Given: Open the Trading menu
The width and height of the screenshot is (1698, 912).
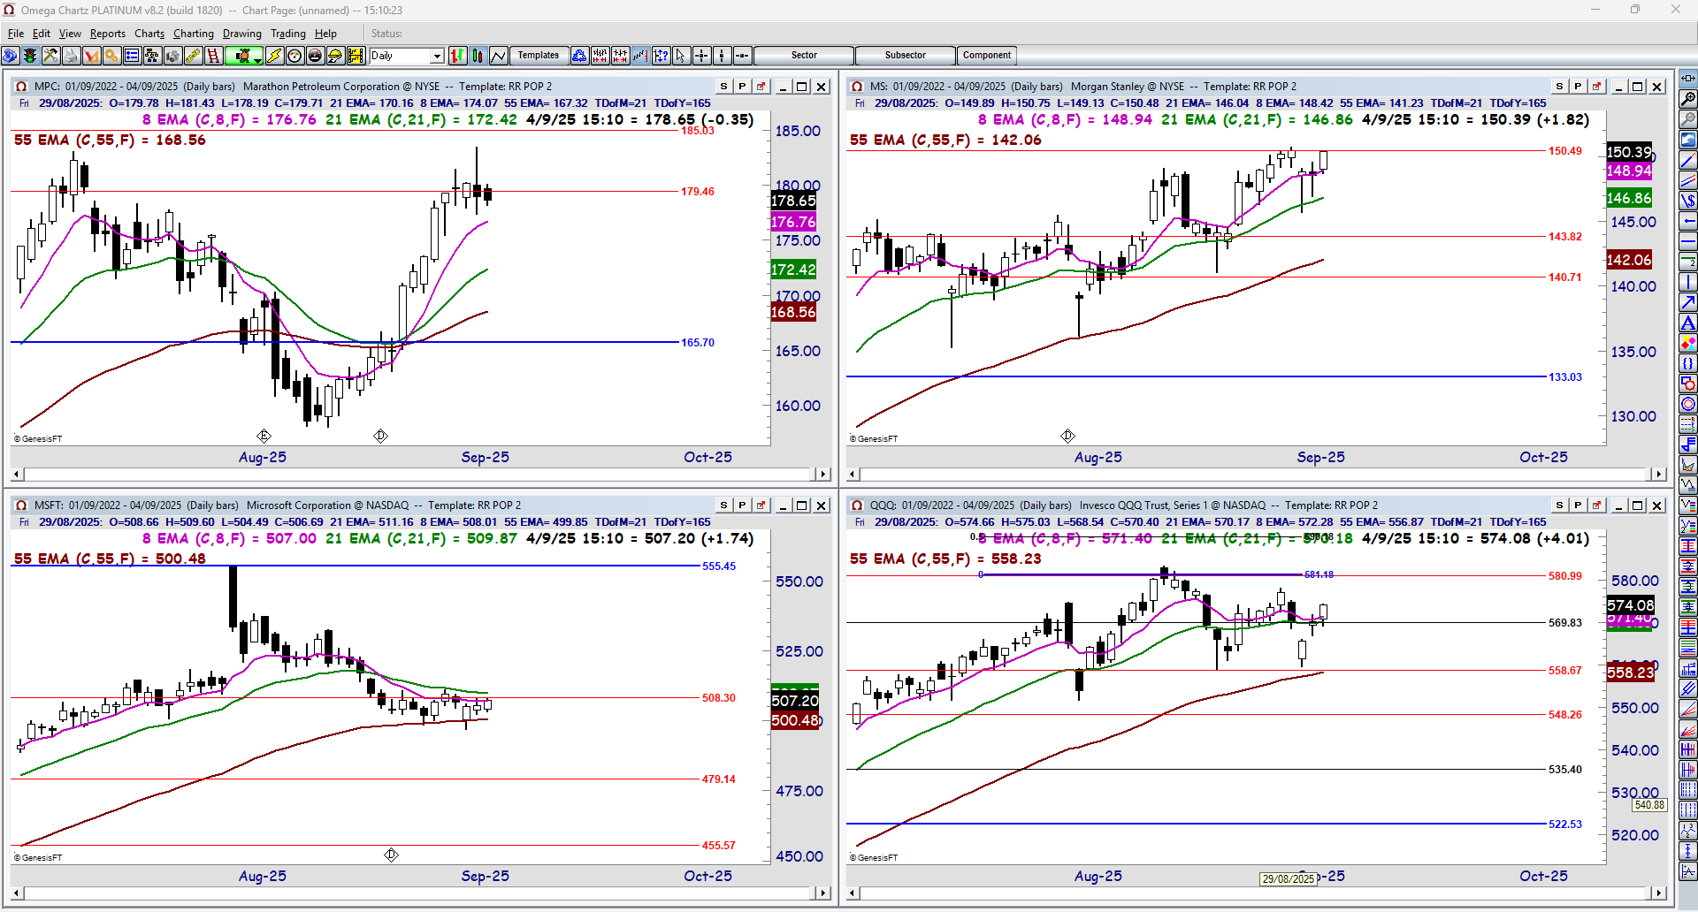Looking at the screenshot, I should coord(288,34).
